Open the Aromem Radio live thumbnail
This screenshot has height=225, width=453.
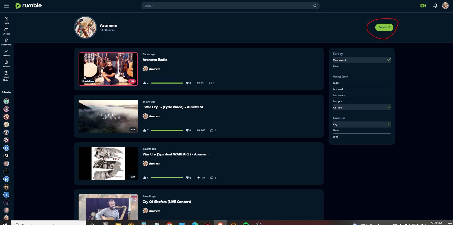[108, 69]
